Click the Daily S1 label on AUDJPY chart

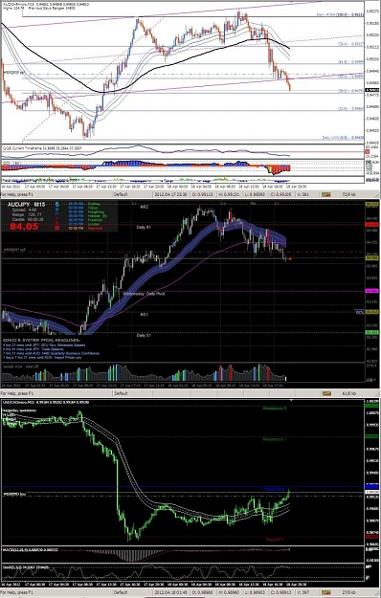(144, 335)
